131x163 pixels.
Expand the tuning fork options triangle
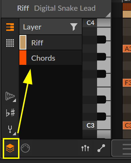point(14,134)
